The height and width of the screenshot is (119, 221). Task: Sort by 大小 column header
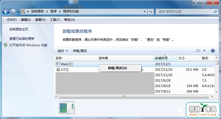[188, 58]
